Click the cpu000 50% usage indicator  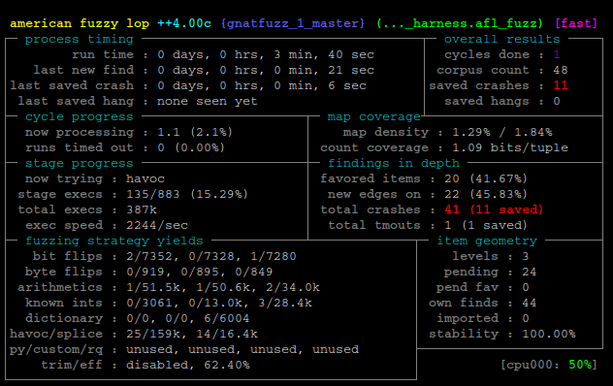pyautogui.click(x=549, y=365)
